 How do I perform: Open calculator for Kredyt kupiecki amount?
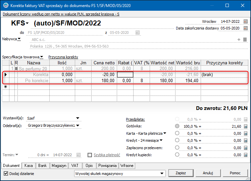coord(246,155)
